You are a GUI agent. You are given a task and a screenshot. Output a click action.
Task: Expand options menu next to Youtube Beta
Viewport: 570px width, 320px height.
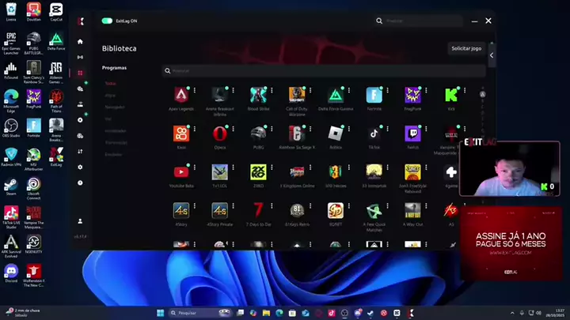click(x=195, y=168)
